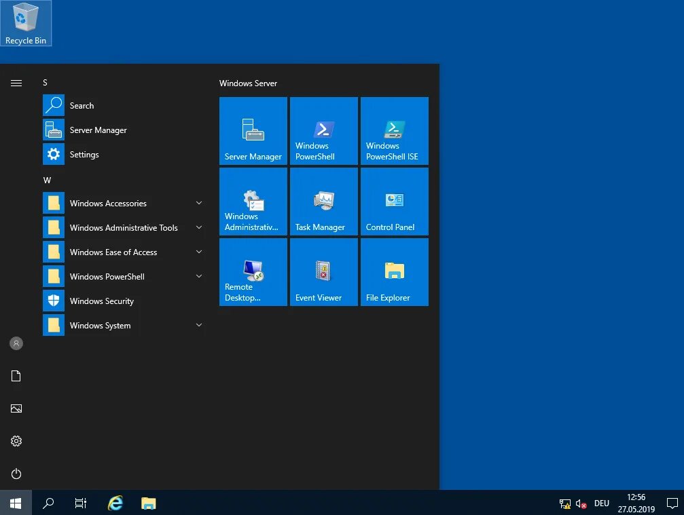This screenshot has height=515, width=684.
Task: Open Server Manager from the app list
Action: pos(124,130)
